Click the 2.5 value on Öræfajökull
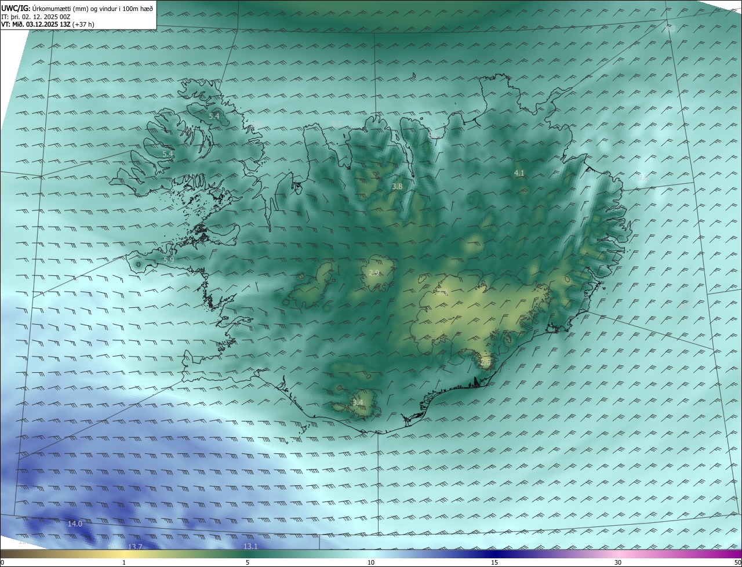Image resolution: width=742 pixels, height=567 pixels. pos(485,362)
